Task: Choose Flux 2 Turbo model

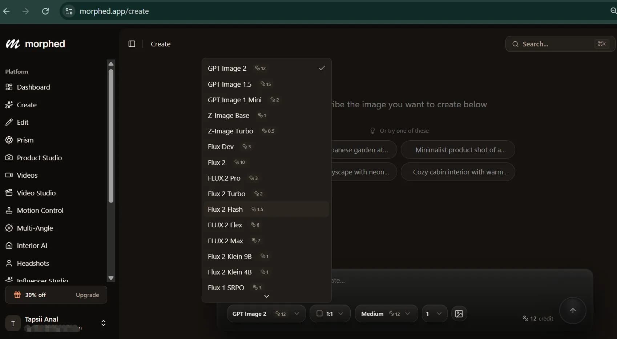Action: coord(266,194)
